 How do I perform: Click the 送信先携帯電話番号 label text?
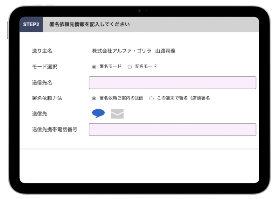[x=55, y=129]
